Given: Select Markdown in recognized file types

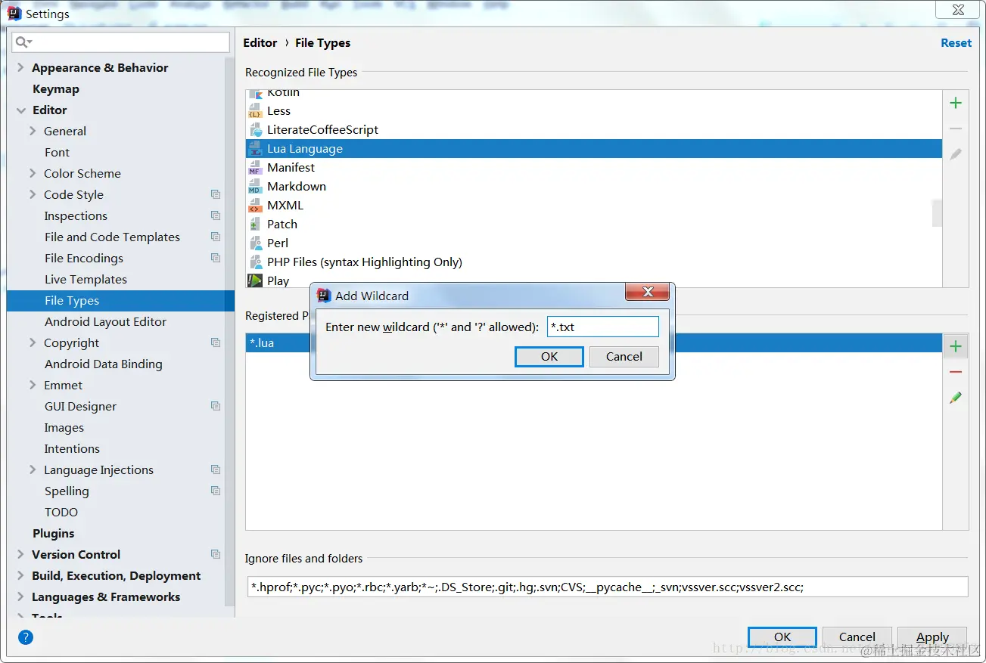Looking at the screenshot, I should [297, 186].
